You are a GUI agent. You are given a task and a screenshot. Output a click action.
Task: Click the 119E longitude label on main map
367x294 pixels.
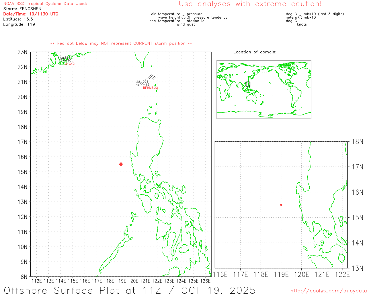point(121,281)
